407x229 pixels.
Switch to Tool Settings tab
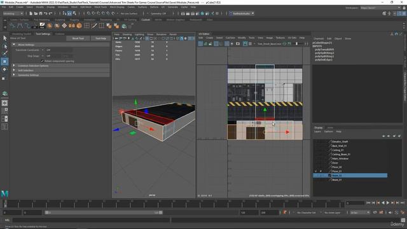click(x=43, y=34)
